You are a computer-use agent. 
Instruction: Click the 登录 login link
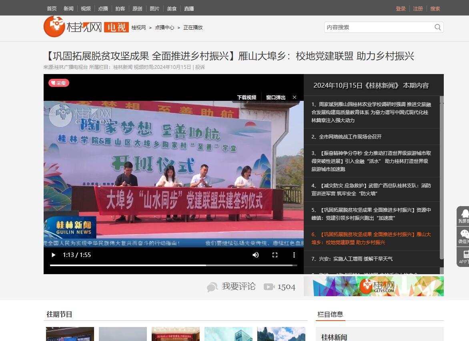pyautogui.click(x=401, y=8)
